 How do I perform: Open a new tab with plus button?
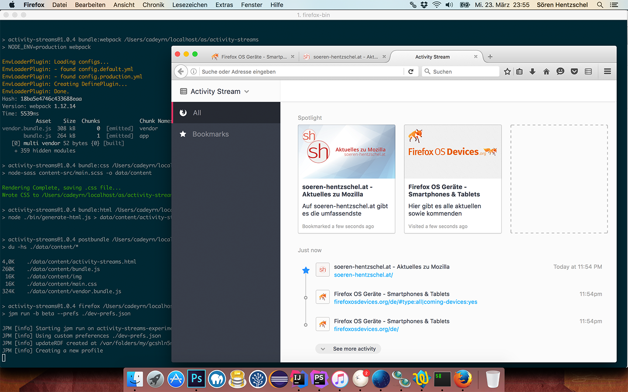(x=490, y=57)
